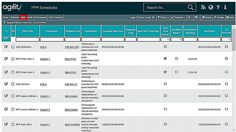Open the Optic-FeedPad standard job link
Image resolution: width=236 pixels, height=132 pixels.
72,124
